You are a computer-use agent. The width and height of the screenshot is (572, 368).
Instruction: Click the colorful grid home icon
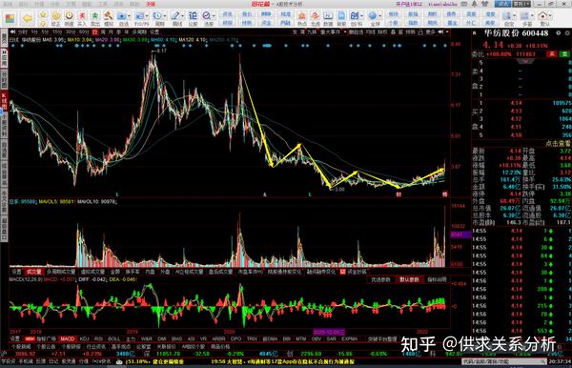[x=10, y=18]
